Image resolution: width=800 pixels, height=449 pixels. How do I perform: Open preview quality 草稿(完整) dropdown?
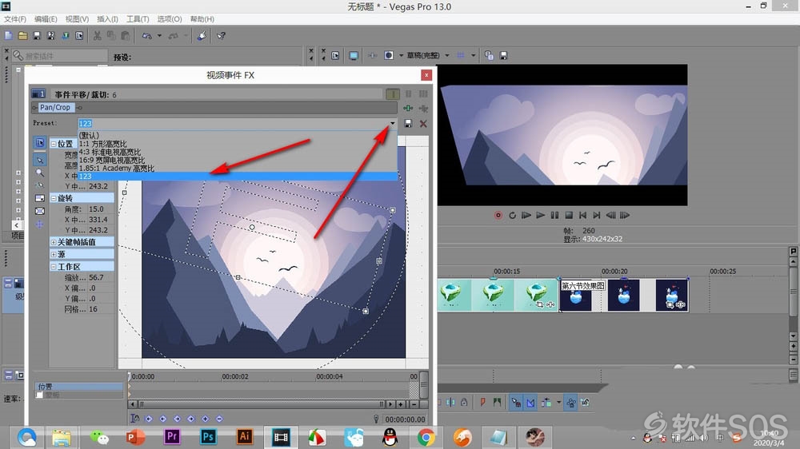point(447,55)
